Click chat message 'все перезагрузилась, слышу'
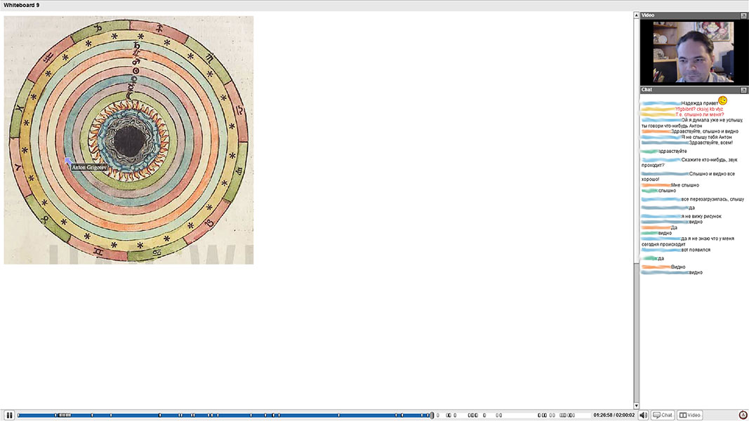 click(712, 199)
